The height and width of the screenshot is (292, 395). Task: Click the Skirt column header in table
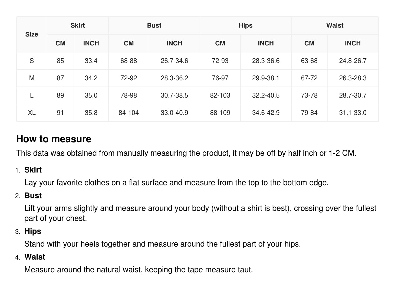(x=78, y=25)
